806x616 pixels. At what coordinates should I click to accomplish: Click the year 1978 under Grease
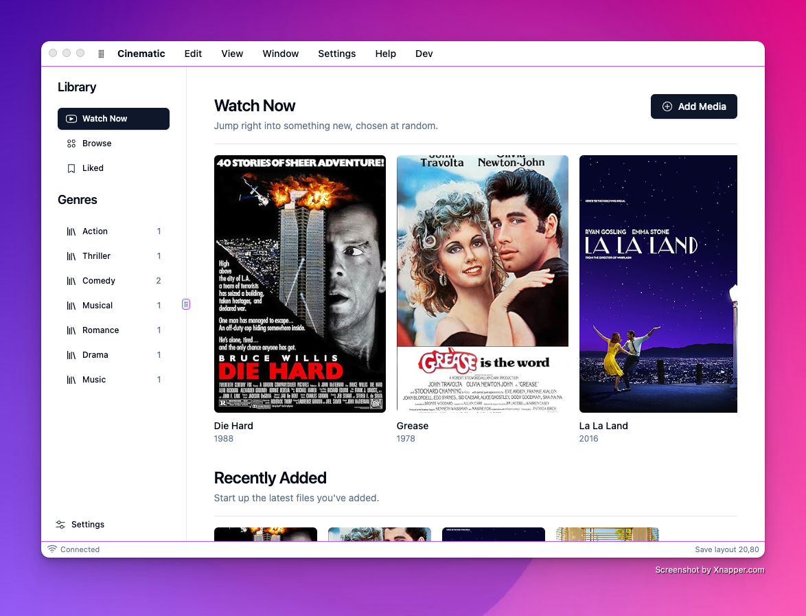coord(406,439)
